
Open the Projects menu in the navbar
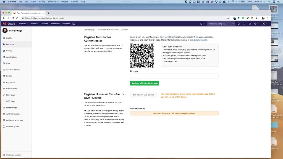click(23, 23)
